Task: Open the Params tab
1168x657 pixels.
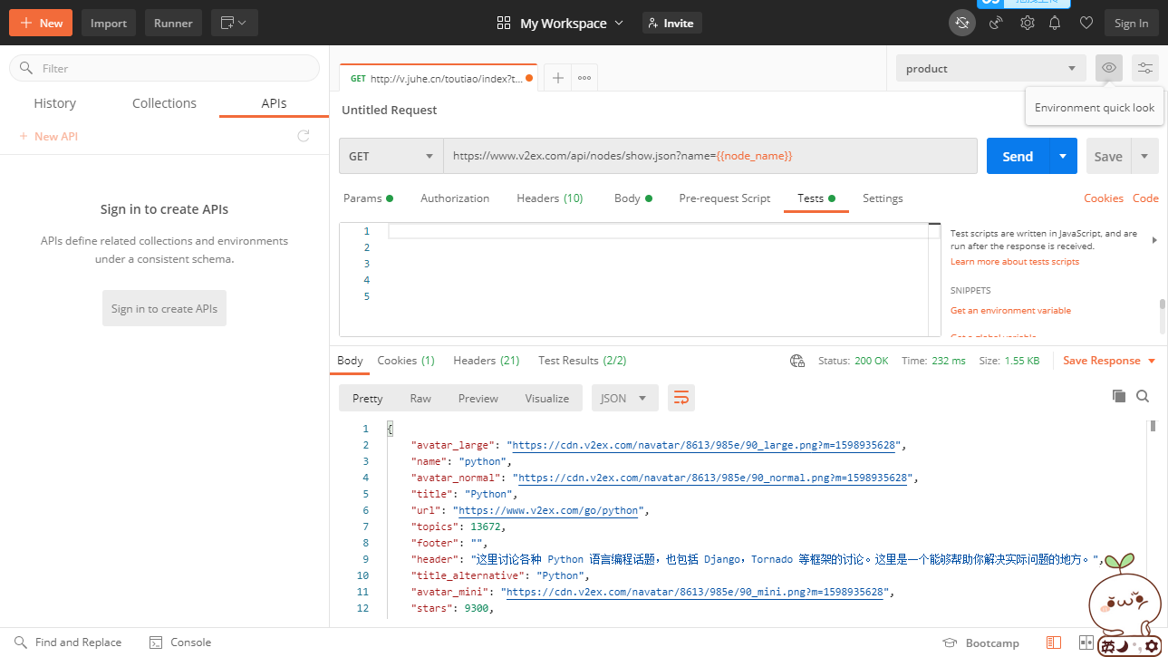Action: click(x=368, y=198)
